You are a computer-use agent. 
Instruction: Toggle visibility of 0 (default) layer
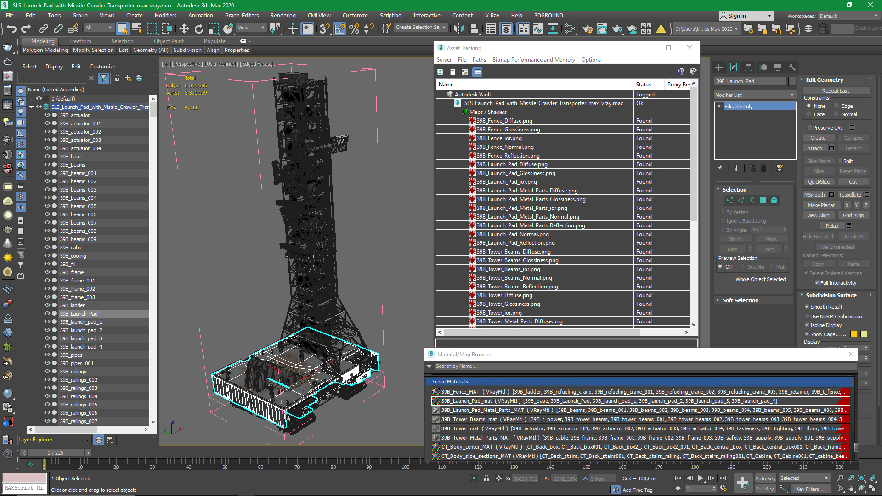39,98
